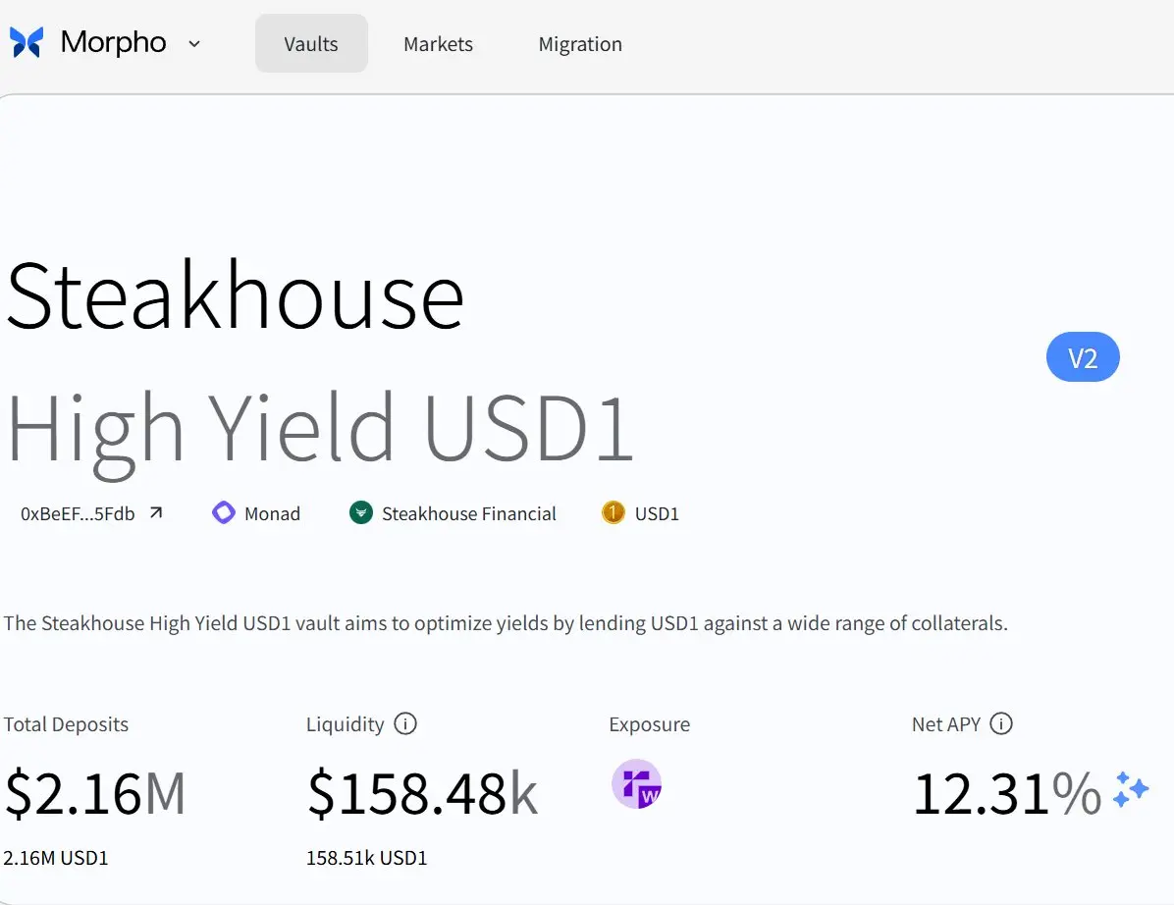Click the Total Deposits label

click(x=66, y=724)
